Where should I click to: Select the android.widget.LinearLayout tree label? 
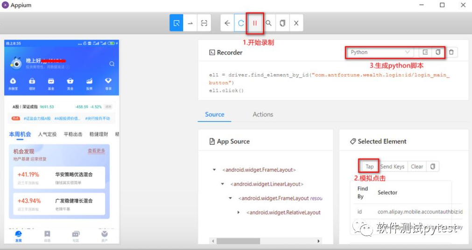pyautogui.click(x=267, y=184)
